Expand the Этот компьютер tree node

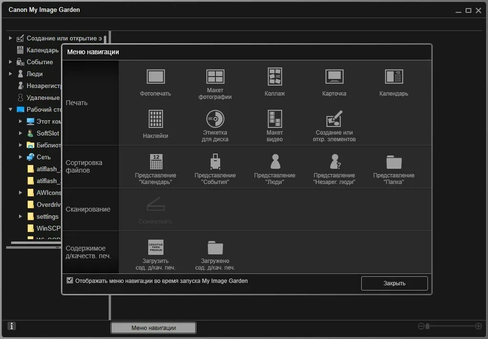tap(20, 121)
